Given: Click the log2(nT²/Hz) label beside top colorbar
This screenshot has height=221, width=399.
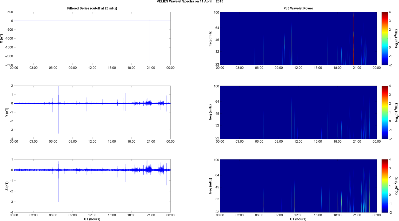Looking at the screenshot, I should (x=396, y=38).
